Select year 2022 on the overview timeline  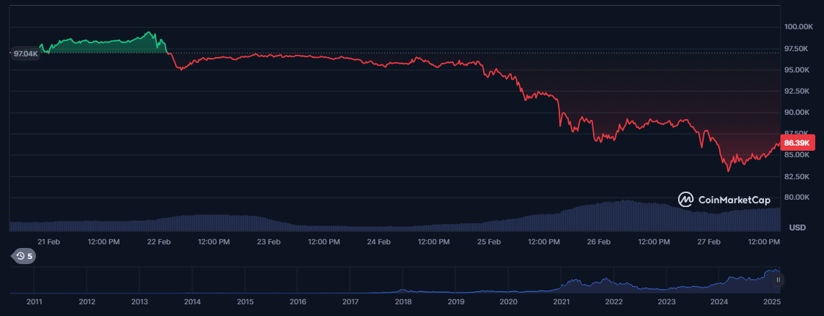[x=614, y=302]
